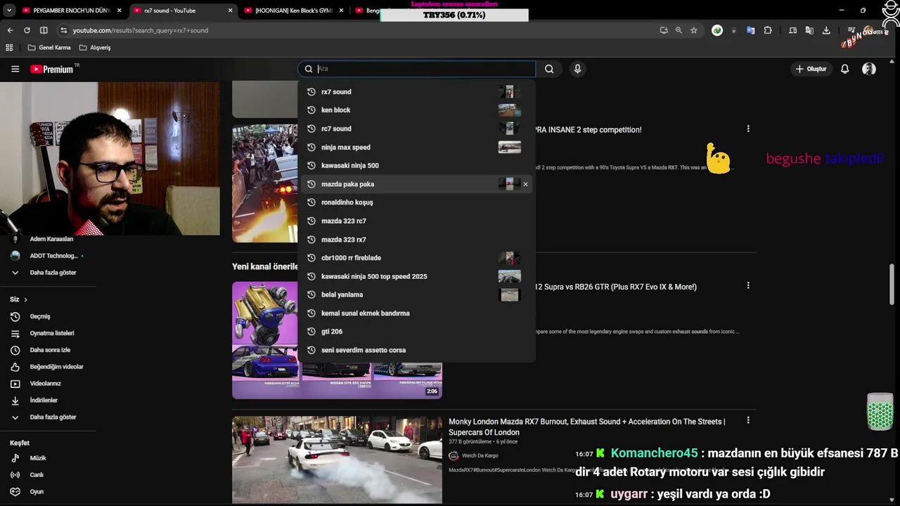The image size is (900, 506).
Task: Choose 'kawasaki ninja 500' suggestion
Action: 416,166
